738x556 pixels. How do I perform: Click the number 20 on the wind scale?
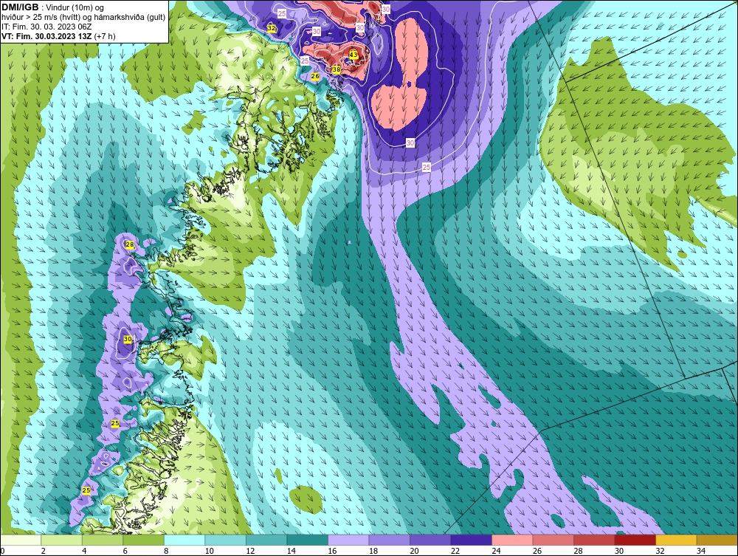point(414,551)
